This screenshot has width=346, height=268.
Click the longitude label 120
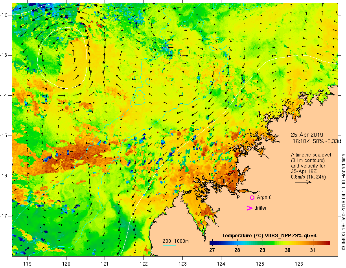tap(66, 264)
